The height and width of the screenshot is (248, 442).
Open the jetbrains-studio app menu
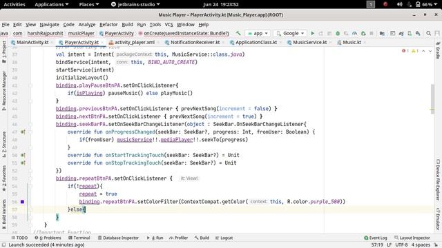click(135, 4)
